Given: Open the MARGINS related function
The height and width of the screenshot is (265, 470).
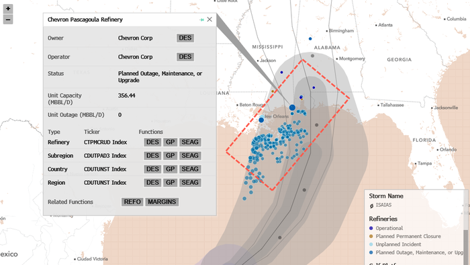Looking at the screenshot, I should pos(162,202).
